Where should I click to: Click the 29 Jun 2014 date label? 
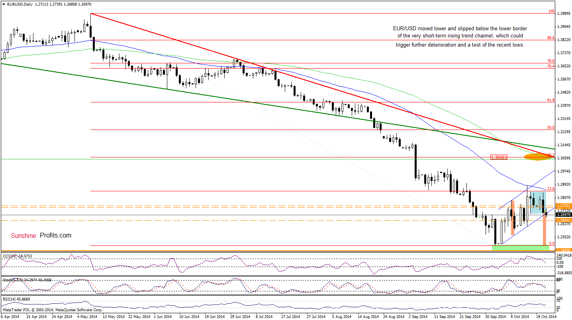tap(240, 316)
